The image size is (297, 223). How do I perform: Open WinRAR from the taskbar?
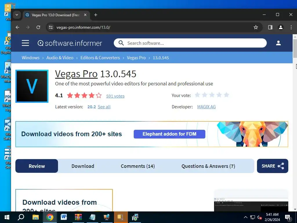point(78,217)
